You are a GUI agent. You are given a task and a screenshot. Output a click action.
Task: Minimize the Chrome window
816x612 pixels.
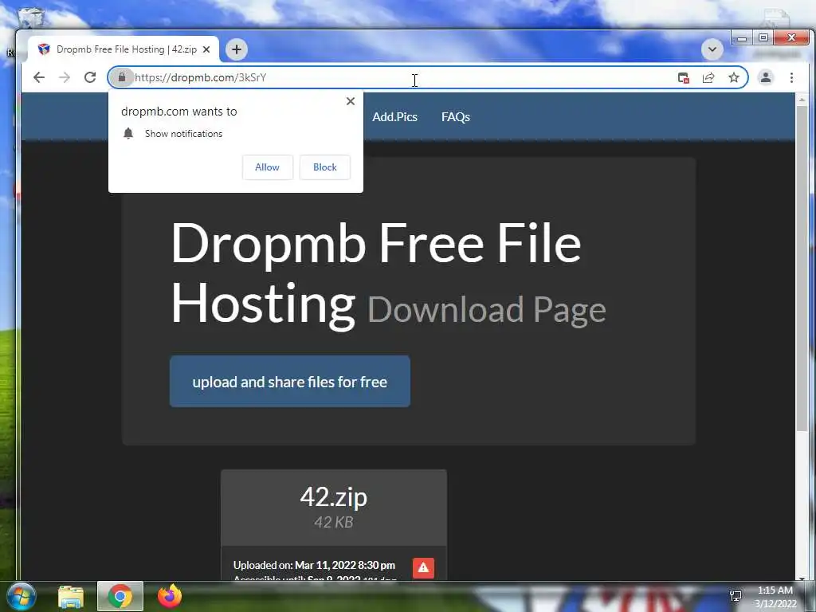[x=742, y=37]
